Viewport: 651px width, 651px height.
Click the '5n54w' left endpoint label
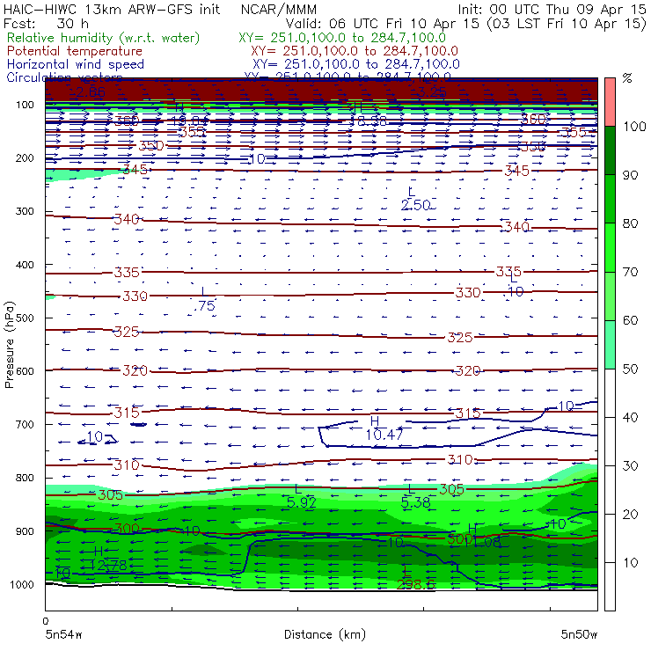63,634
